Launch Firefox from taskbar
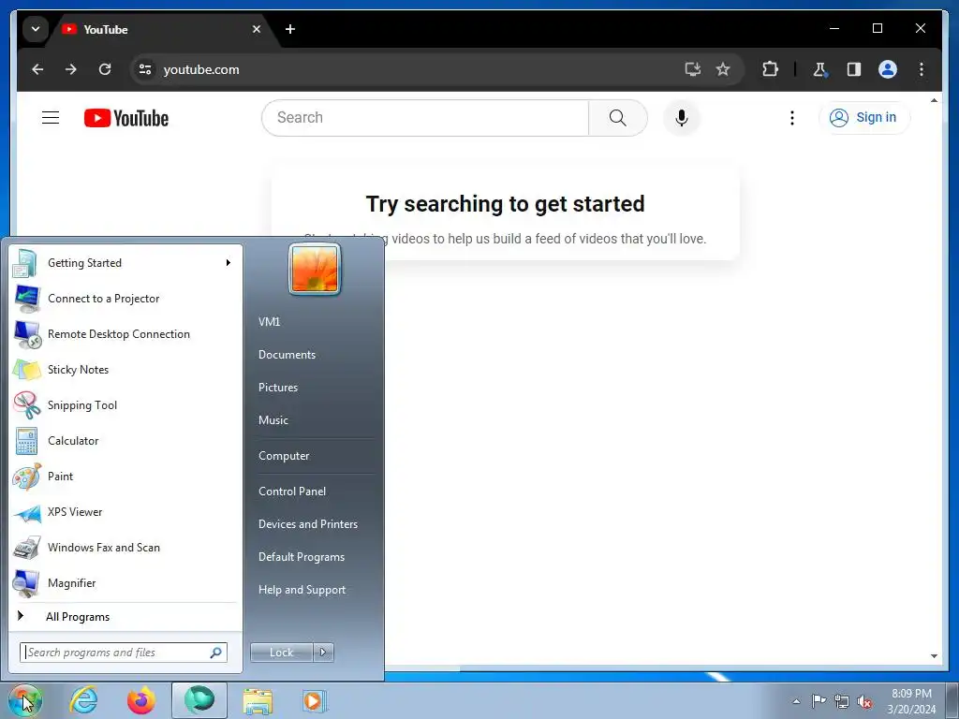 [x=141, y=700]
